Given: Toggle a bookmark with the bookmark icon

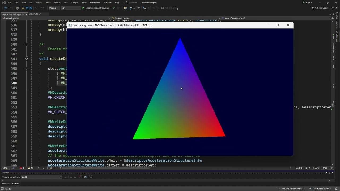Looking at the screenshot, I should [x=162, y=8].
